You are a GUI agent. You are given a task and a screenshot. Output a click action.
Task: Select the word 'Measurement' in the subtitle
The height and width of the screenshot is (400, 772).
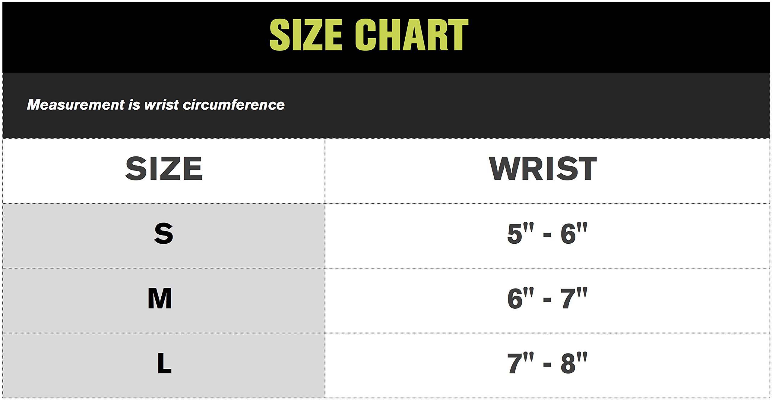75,105
